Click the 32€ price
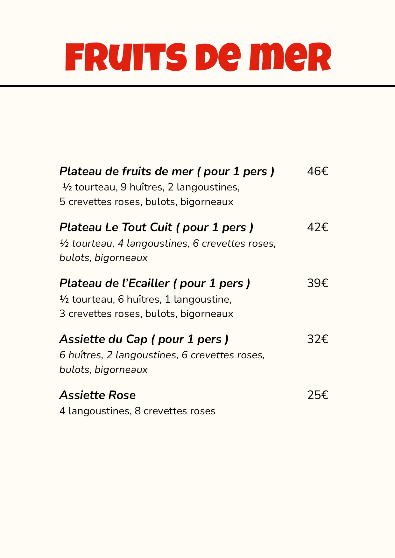Viewport: 395px width, 558px height. coord(317,339)
